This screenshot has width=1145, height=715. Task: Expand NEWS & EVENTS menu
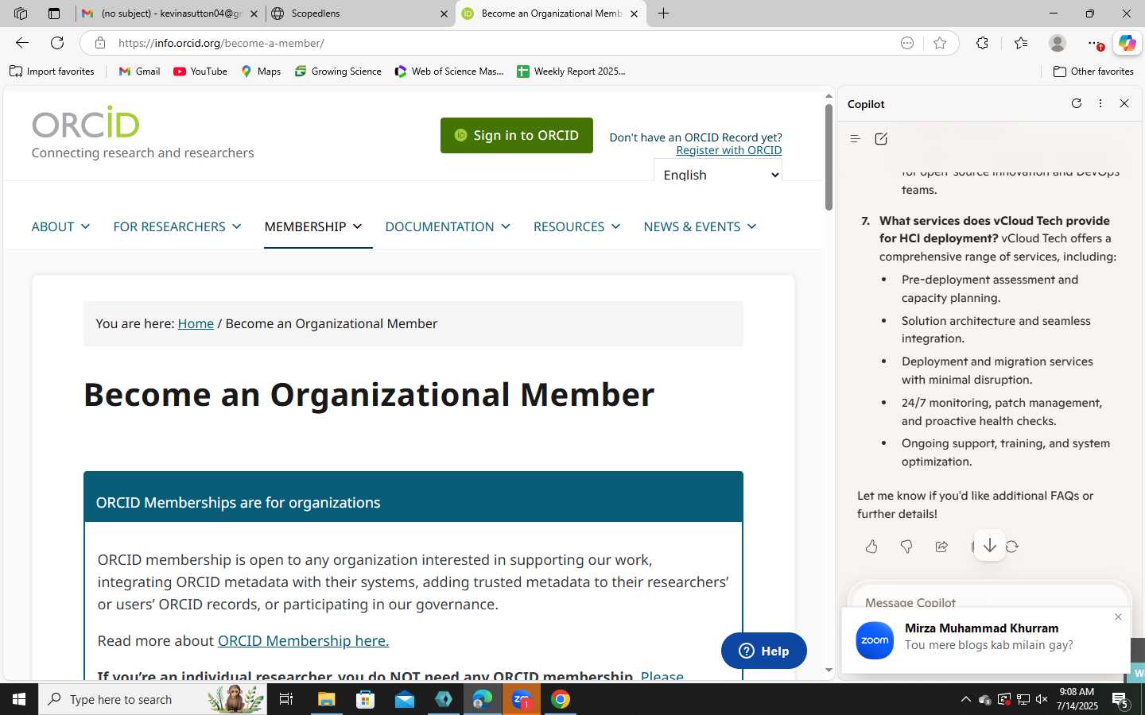point(700,226)
